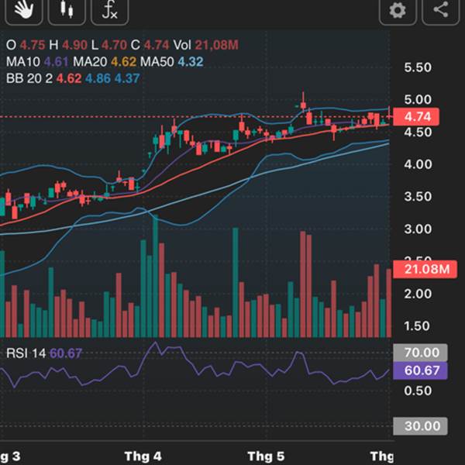Viewport: 465px width, 465px height.
Task: Tap the 1.50 price axis label
Action: (418, 326)
